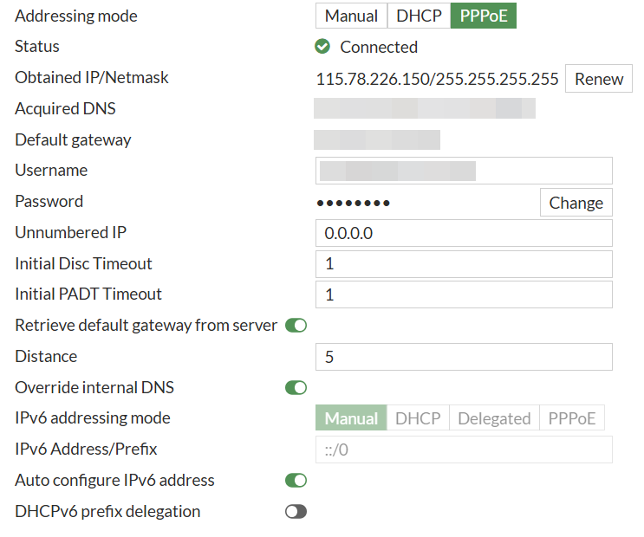
Task: Click the Initial Disc Timeout field
Action: [x=464, y=264]
